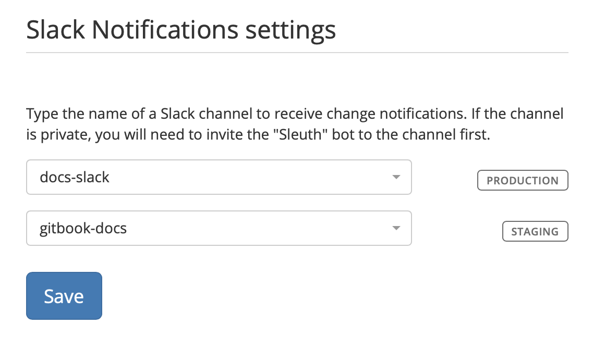
Task: Click the arrow in the staging channel selector
Action: coord(396,228)
